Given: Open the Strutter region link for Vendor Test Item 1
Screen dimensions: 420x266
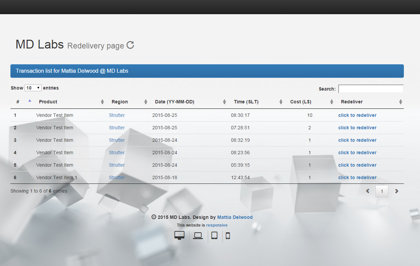Looking at the screenshot, I should 117,177.
